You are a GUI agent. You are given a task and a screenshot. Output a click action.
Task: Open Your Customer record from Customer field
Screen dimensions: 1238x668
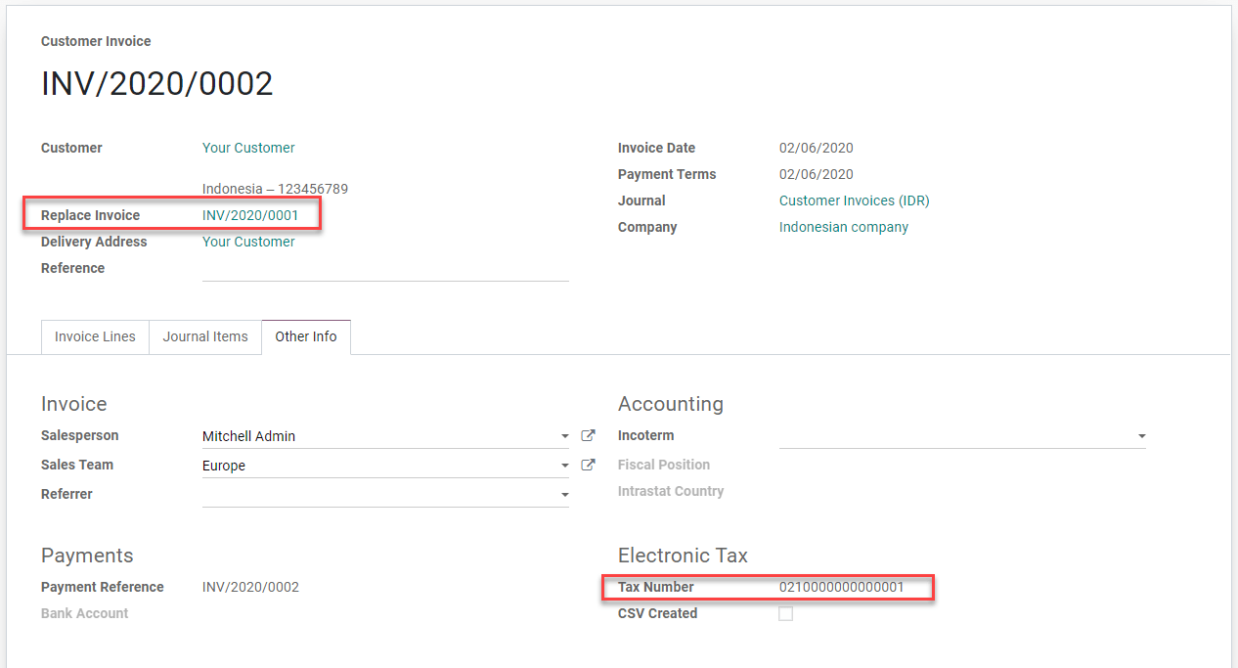click(x=248, y=148)
